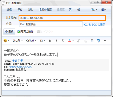Maximize the Fw: お食事会 window
The image size is (113, 97).
point(99,2)
